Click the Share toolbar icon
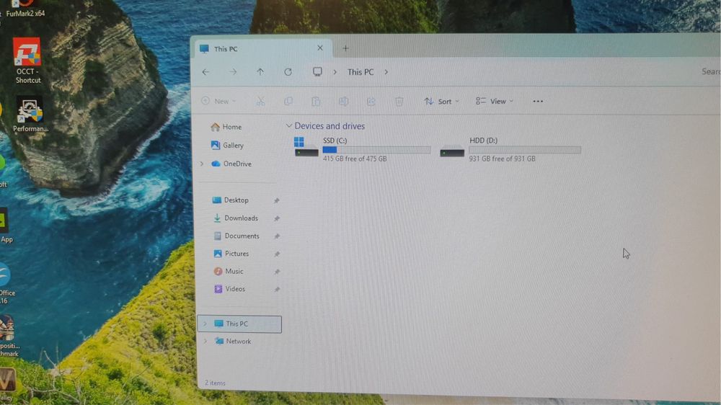The height and width of the screenshot is (405, 721). tap(371, 101)
